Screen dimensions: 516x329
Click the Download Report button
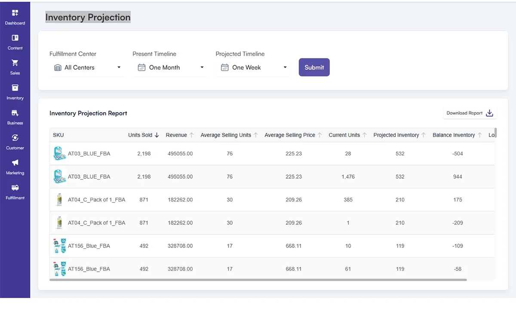(470, 113)
